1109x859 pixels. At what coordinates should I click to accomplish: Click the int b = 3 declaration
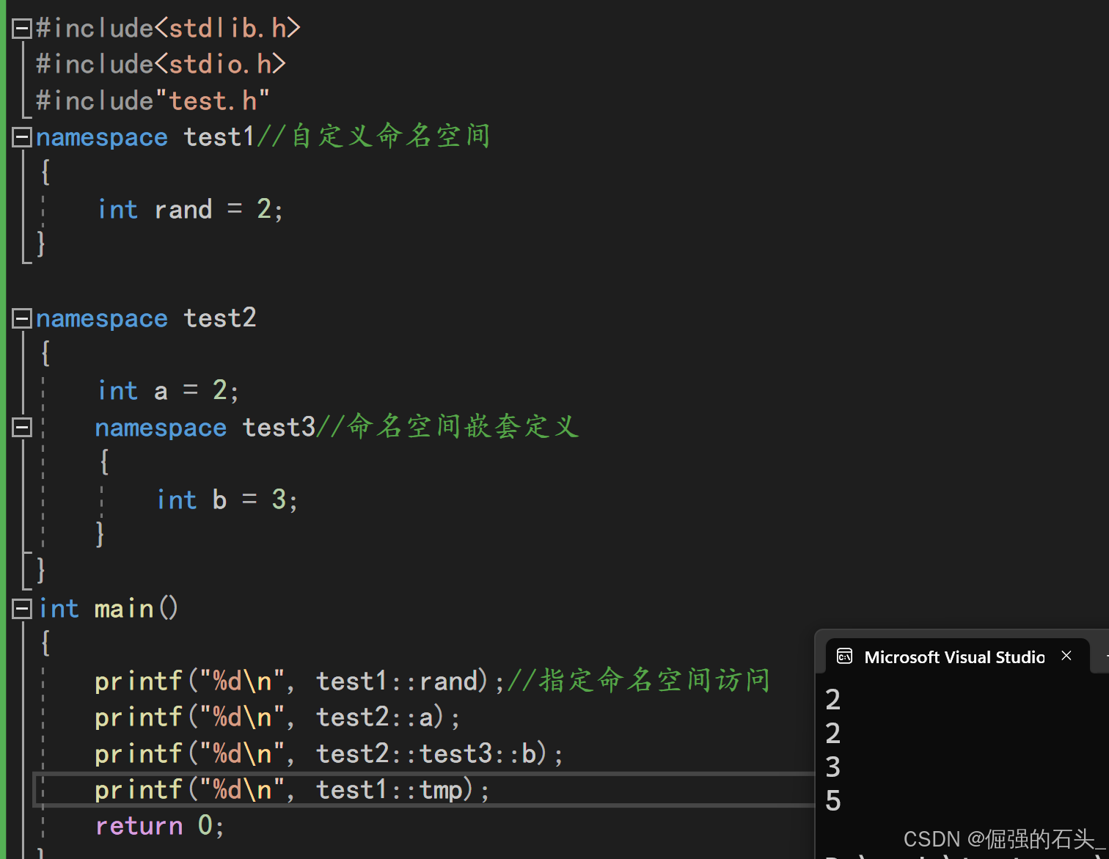point(227,500)
